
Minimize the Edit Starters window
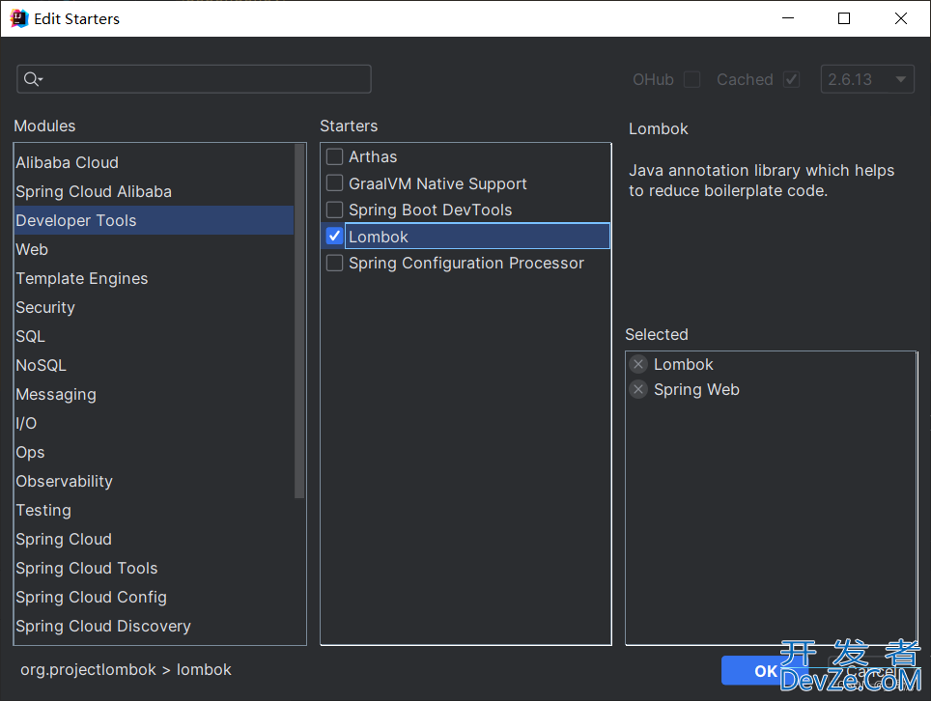(x=788, y=18)
